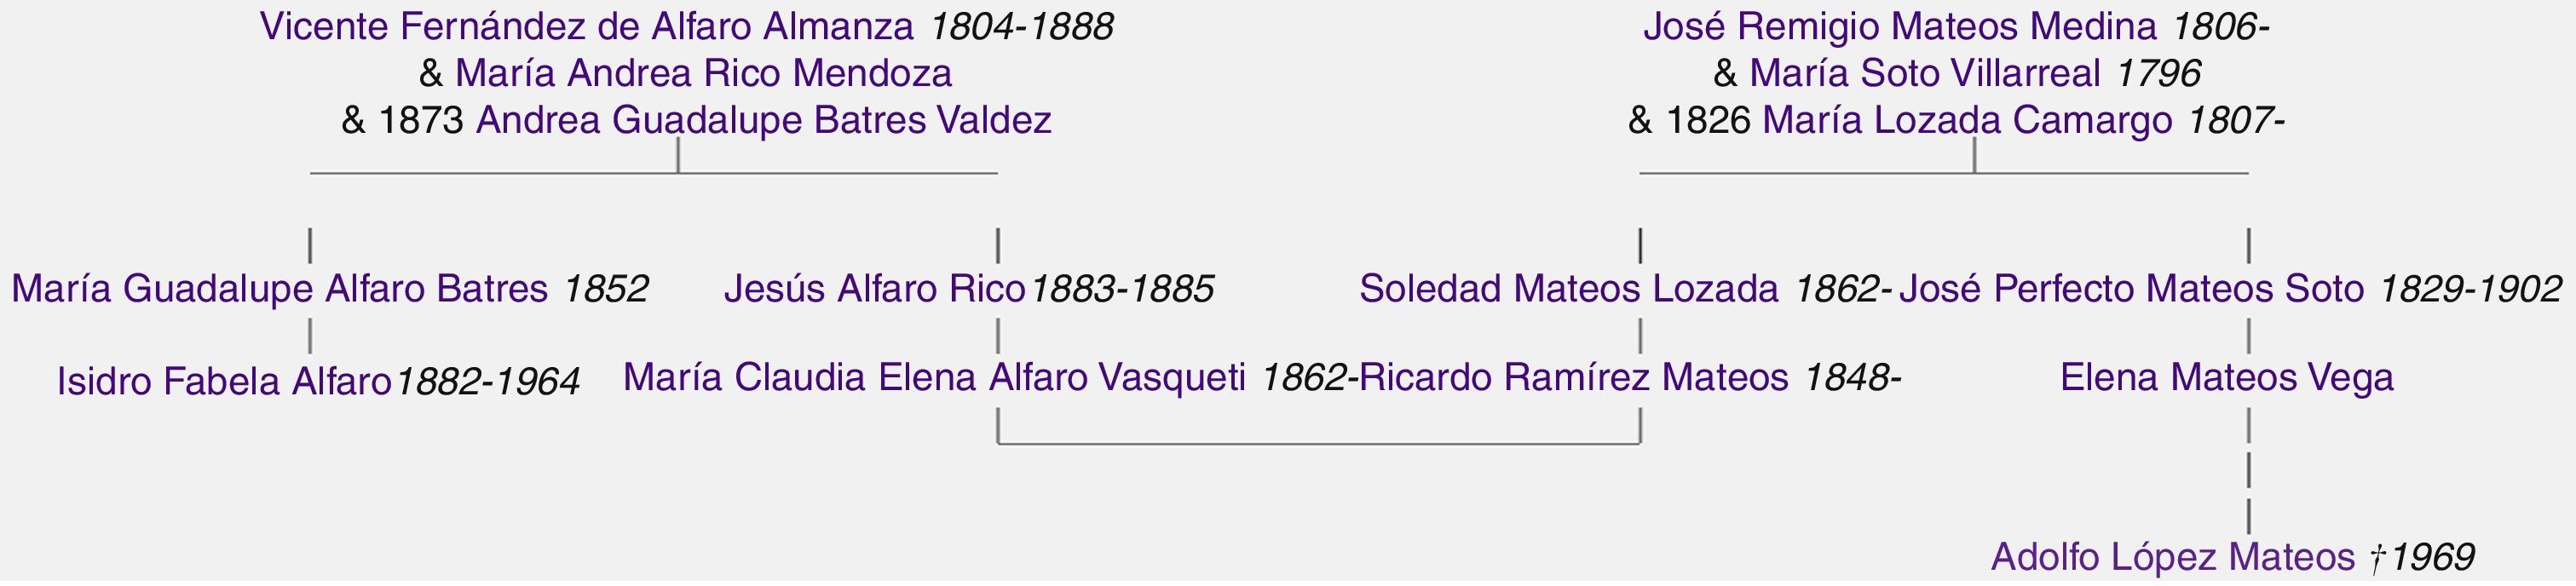Open Andrea Guadalupe Batres Valdez's page
2576x586 pixels.
click(x=763, y=121)
